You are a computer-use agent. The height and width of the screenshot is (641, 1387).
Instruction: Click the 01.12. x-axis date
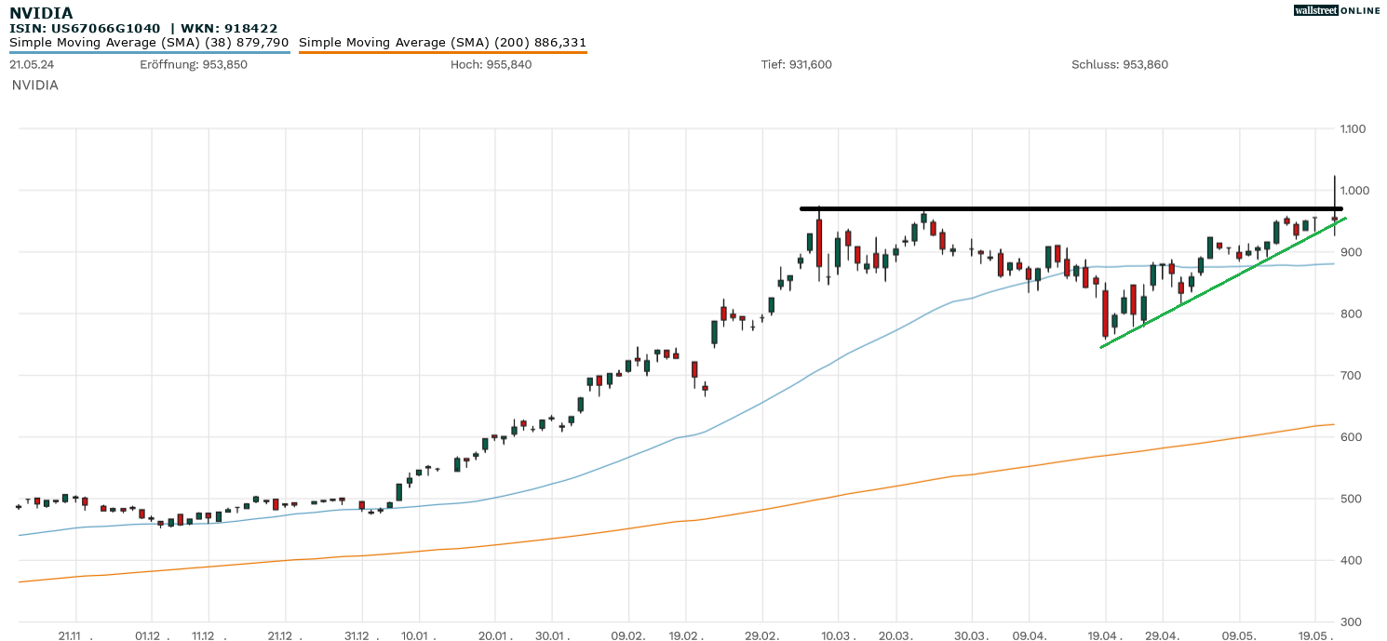click(153, 634)
